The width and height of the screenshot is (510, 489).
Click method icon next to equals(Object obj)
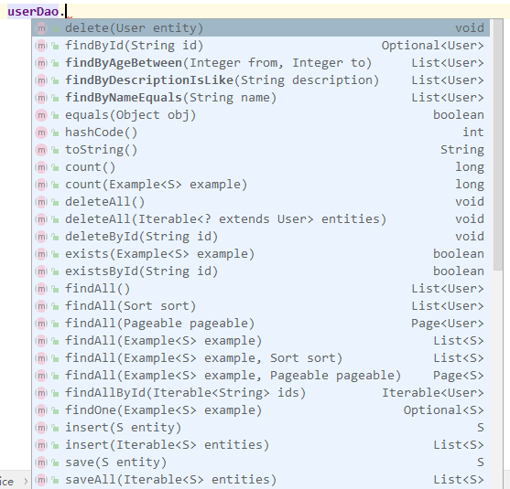41,115
